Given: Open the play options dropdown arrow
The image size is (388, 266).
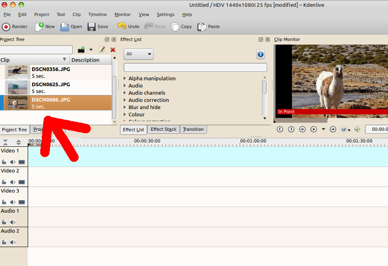Looking at the screenshot, I should (x=323, y=129).
